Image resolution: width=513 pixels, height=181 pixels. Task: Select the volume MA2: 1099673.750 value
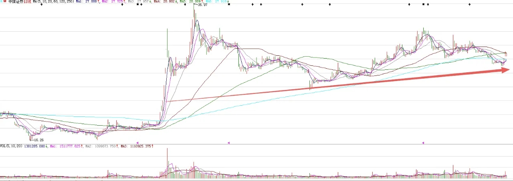click(101, 146)
